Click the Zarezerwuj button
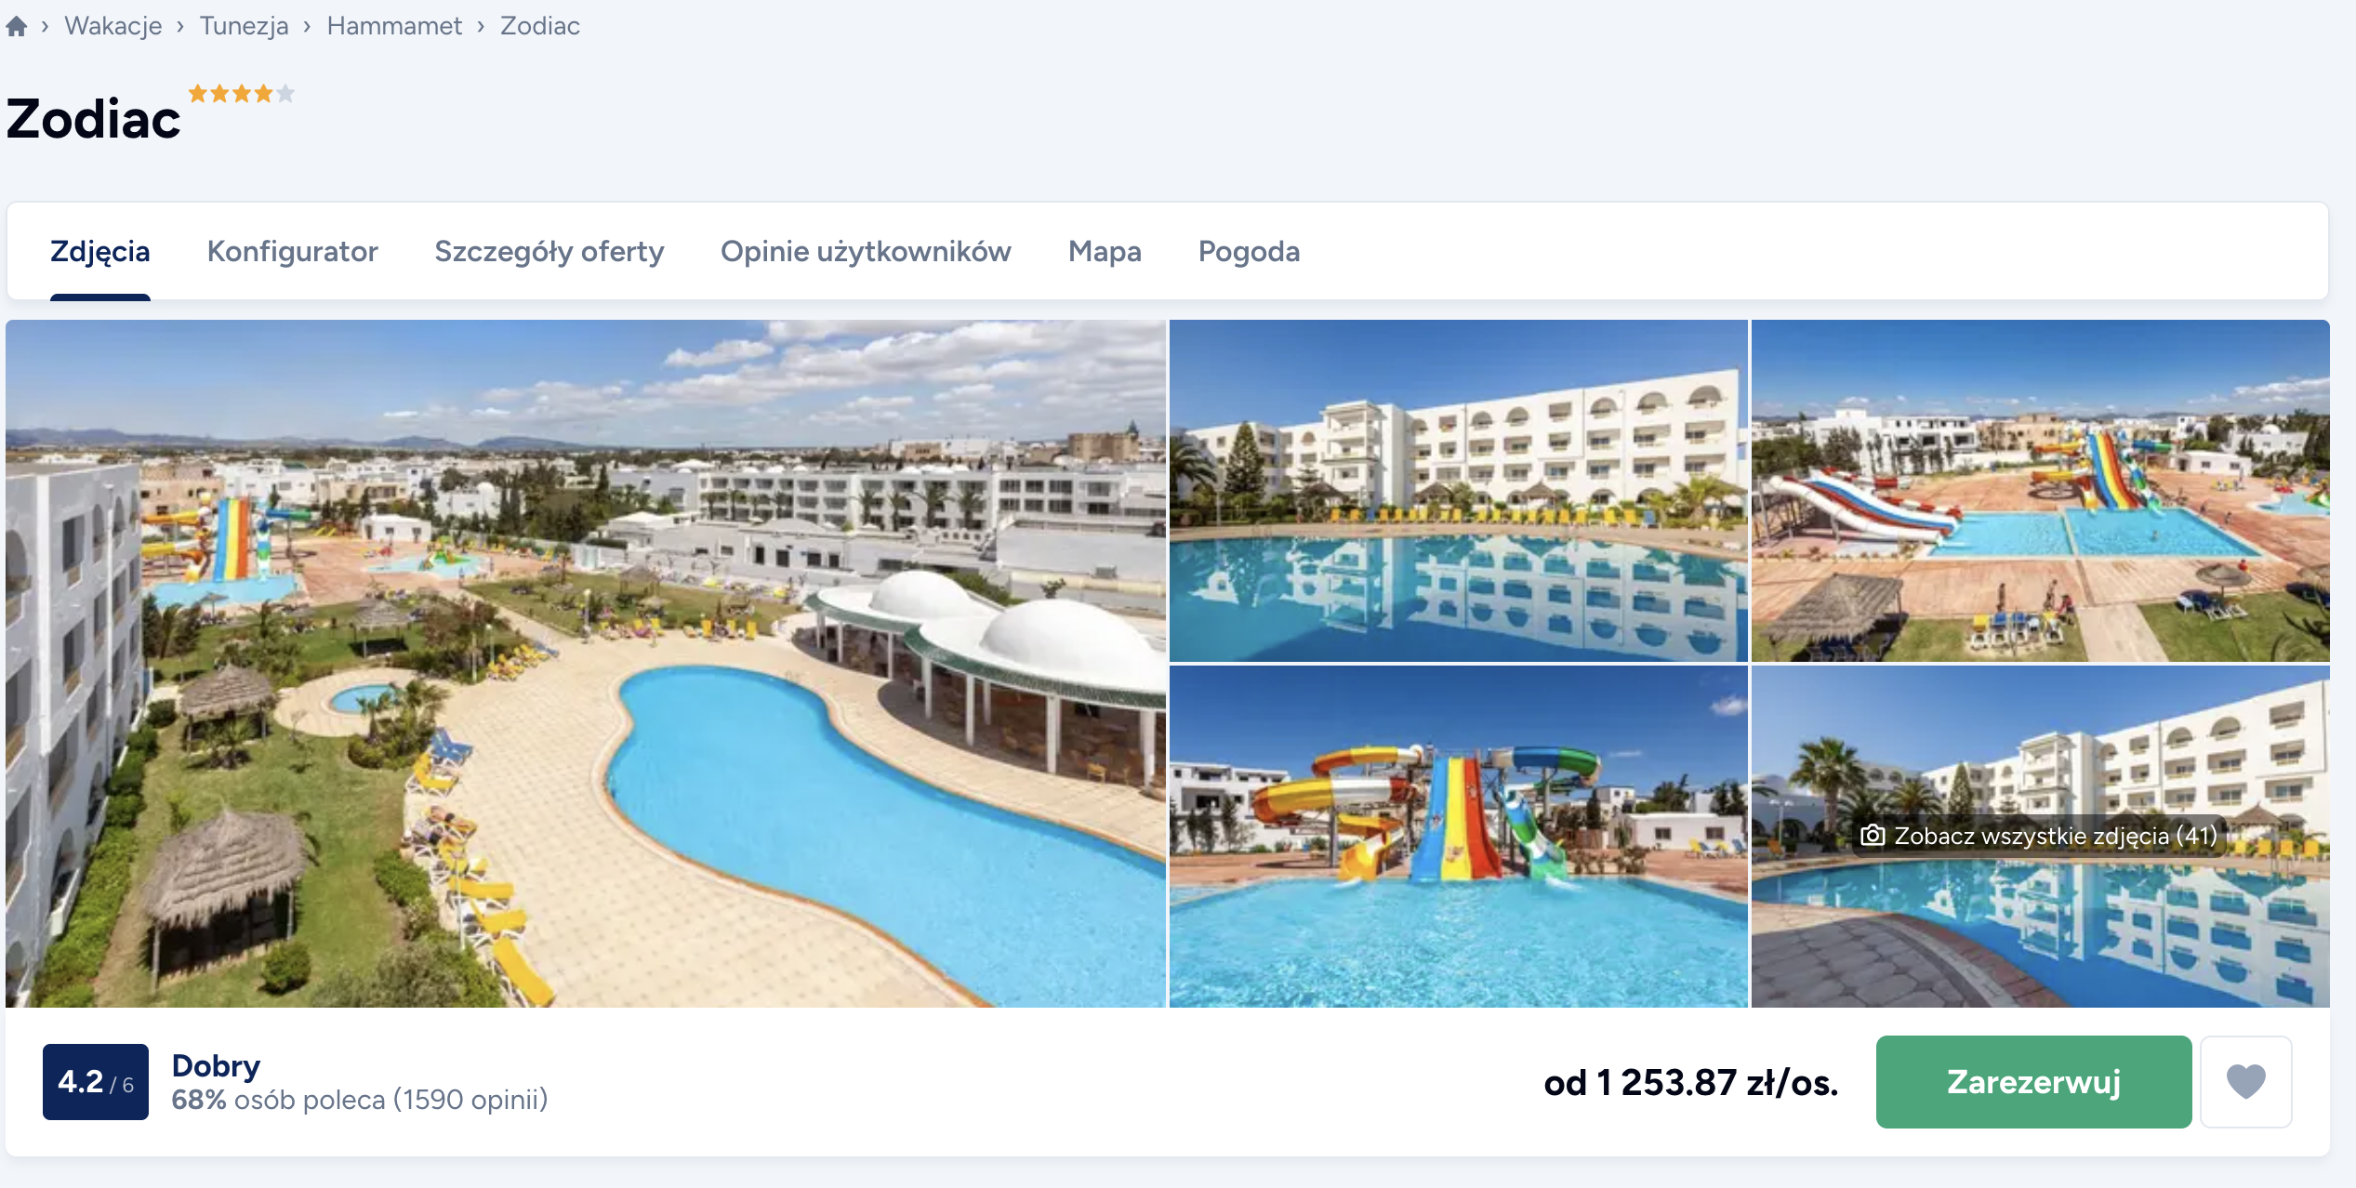Viewport: 2356px width, 1188px height. tap(2033, 1081)
